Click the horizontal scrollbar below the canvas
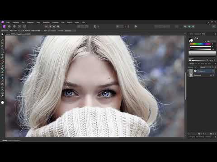The height and width of the screenshot is (162, 217). click(x=95, y=138)
